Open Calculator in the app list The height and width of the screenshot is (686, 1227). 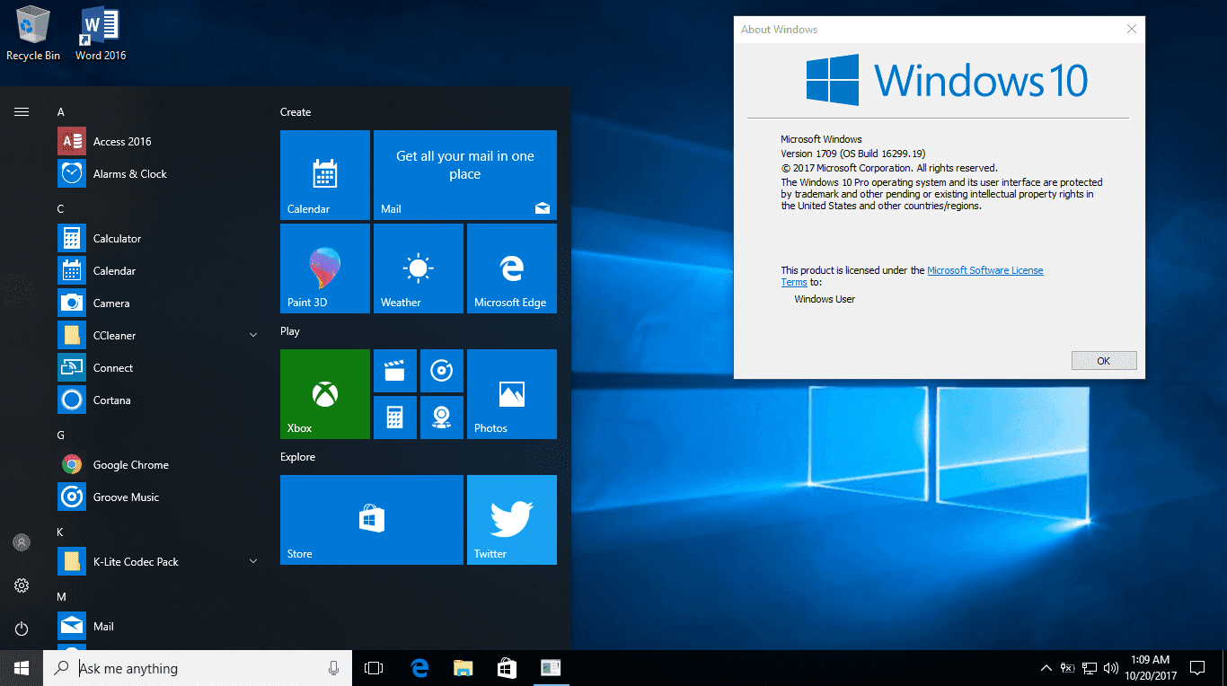point(158,239)
